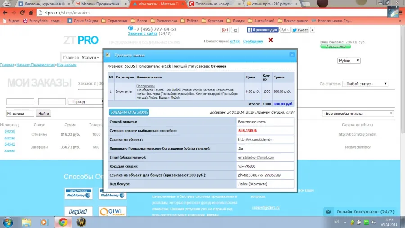
Task: Reload the page with the refresh icon
Action: [x=22, y=13]
